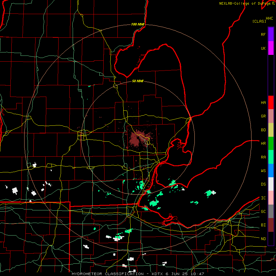Click the ND legend label
Viewport: 276px width, 276px height.
tap(263, 239)
